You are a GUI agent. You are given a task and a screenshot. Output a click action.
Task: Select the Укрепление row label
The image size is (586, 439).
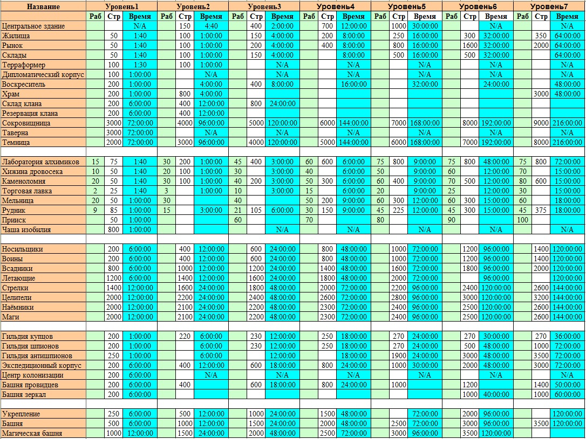tap(43, 414)
